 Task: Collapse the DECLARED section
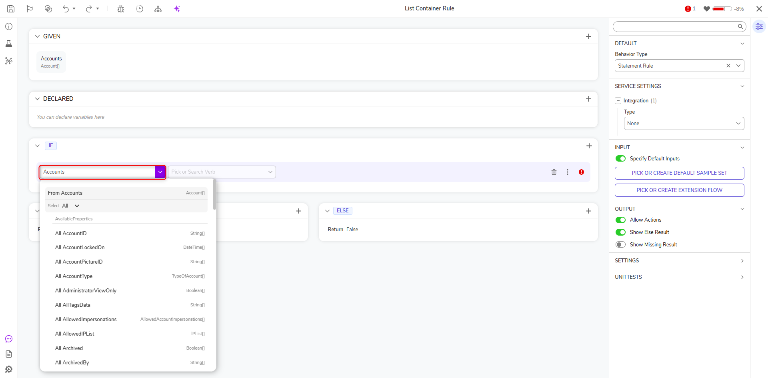[x=37, y=99]
